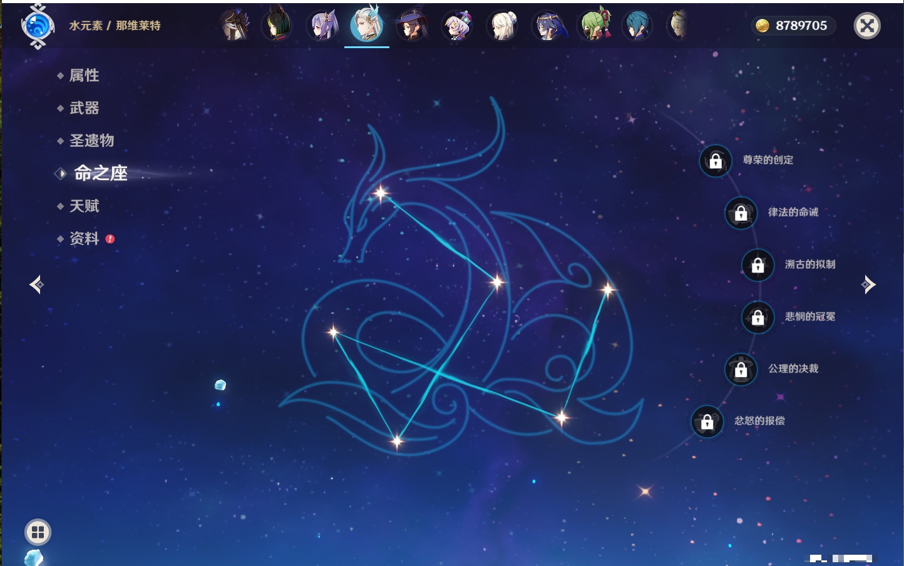Choose the Qiqi portrait with talisman hat
This screenshot has height=566, width=904.
(457, 26)
